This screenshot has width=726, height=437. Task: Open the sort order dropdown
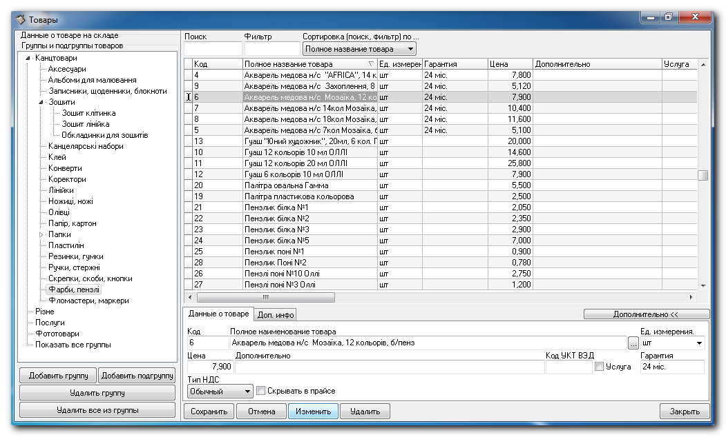click(x=359, y=49)
